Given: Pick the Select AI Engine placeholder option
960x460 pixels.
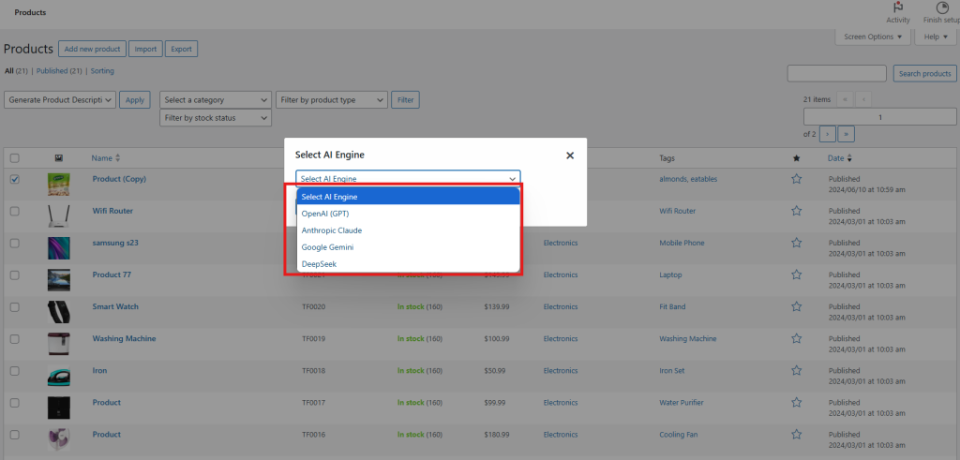Looking at the screenshot, I should (408, 197).
